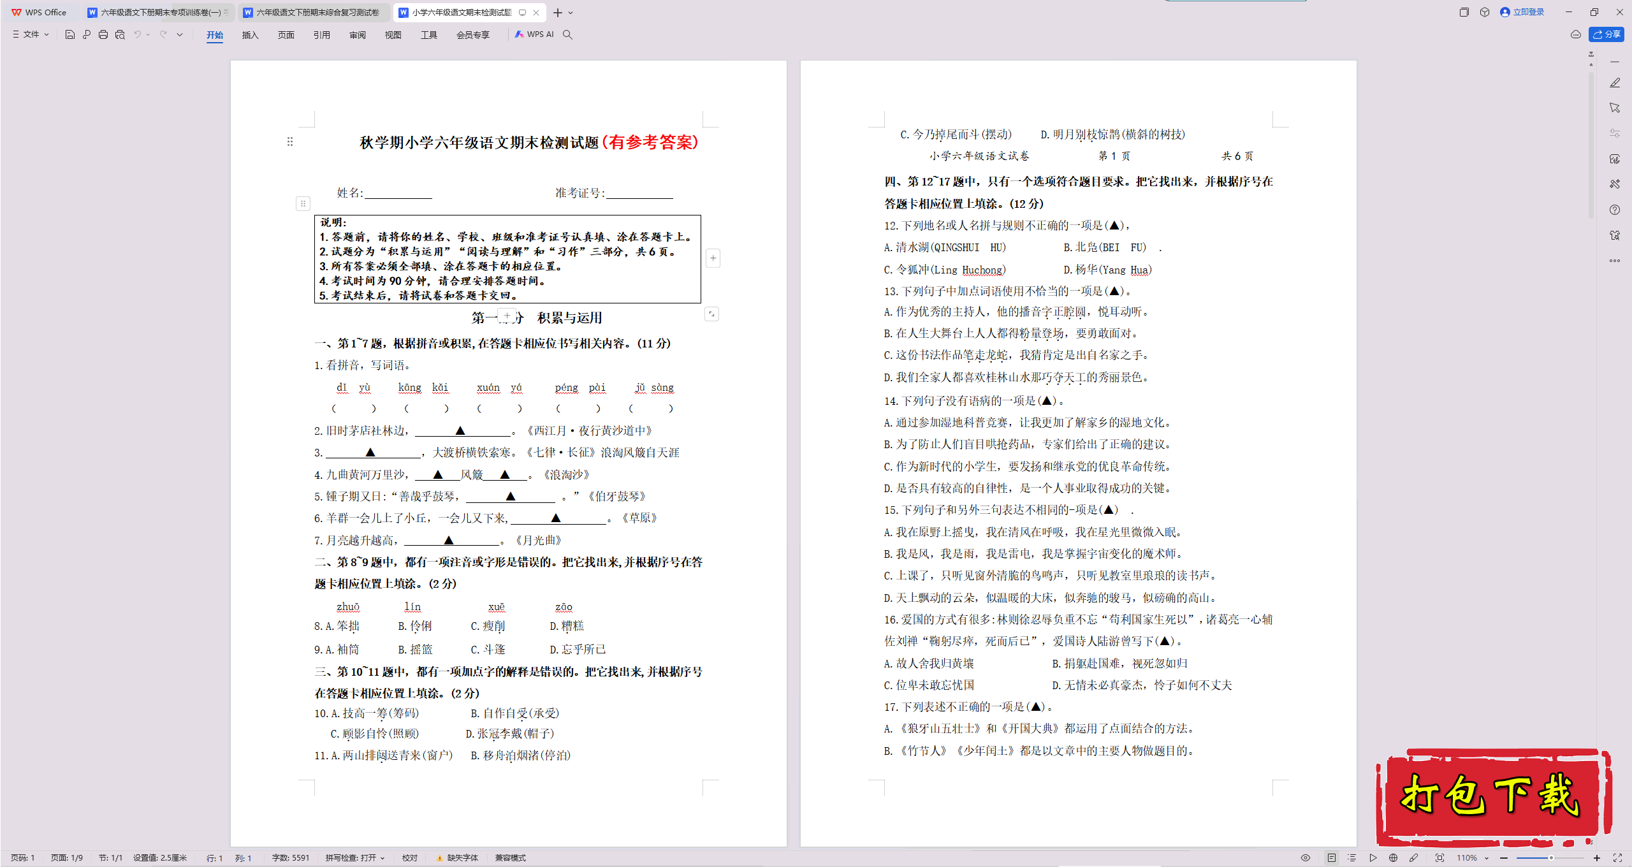Screen dimensions: 1632x867
Task: Click the fit-page frame icon in status bar
Action: pos(1439,858)
